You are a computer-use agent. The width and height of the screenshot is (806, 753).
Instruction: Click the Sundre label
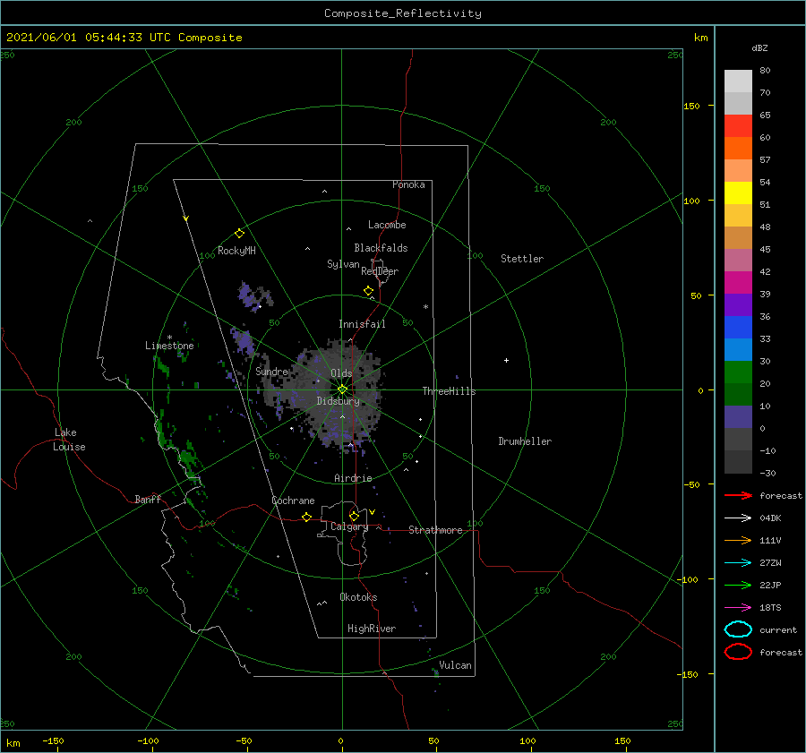point(271,371)
